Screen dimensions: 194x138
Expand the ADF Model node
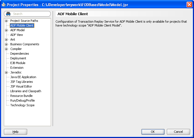[6, 30]
